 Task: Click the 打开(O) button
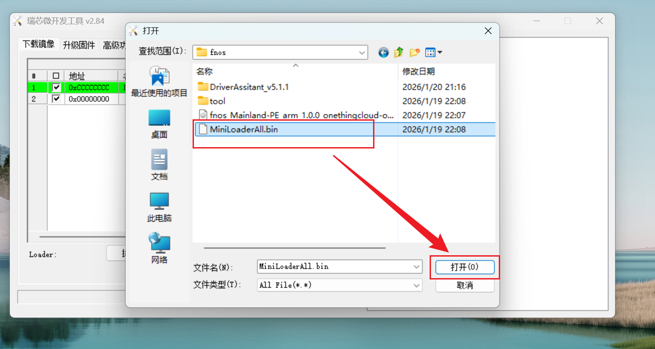[x=465, y=267]
